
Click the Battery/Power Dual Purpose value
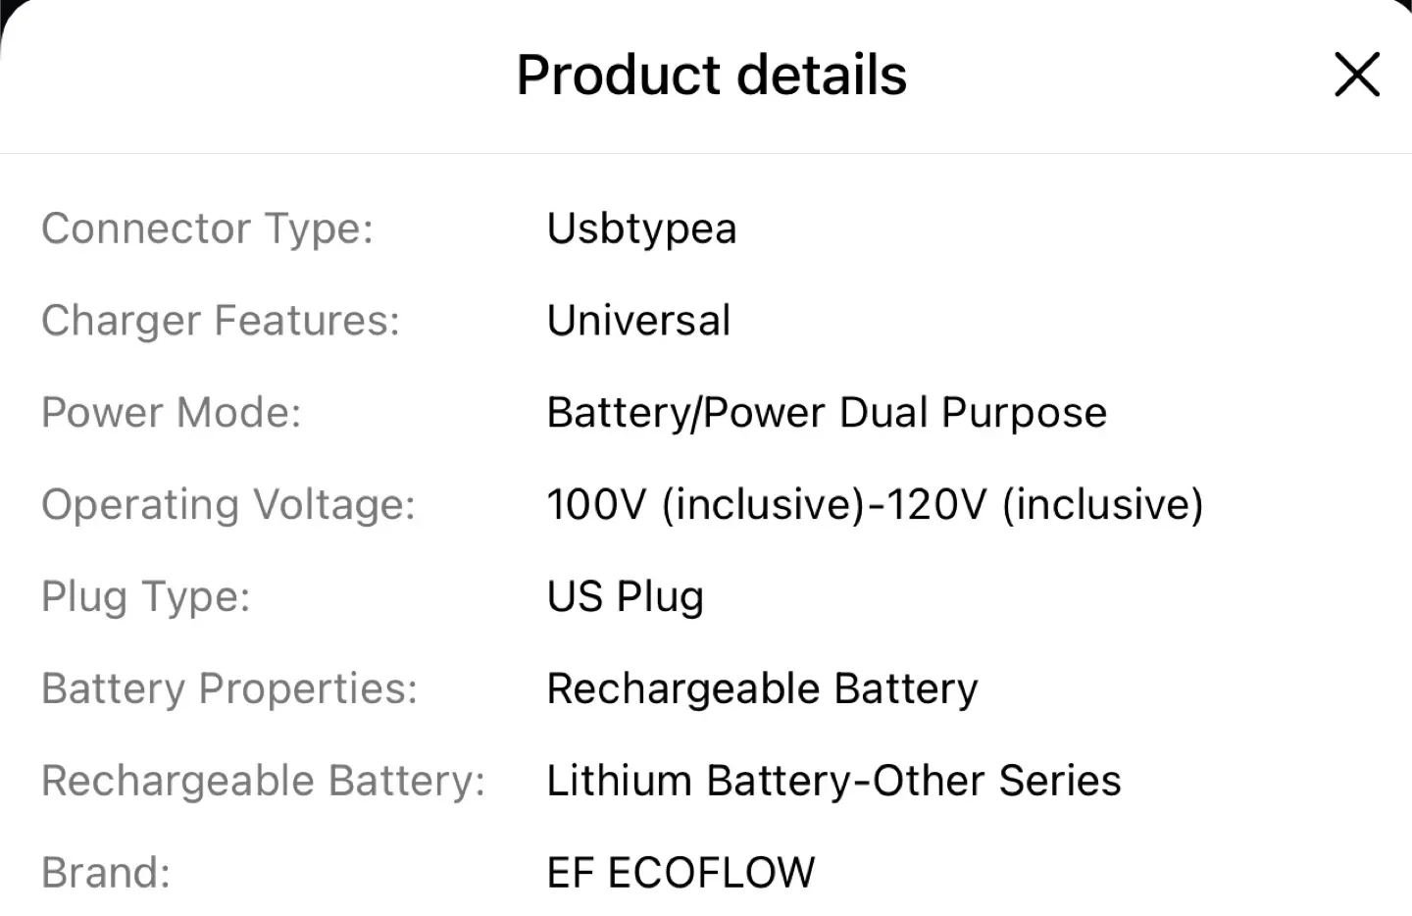[x=827, y=412]
